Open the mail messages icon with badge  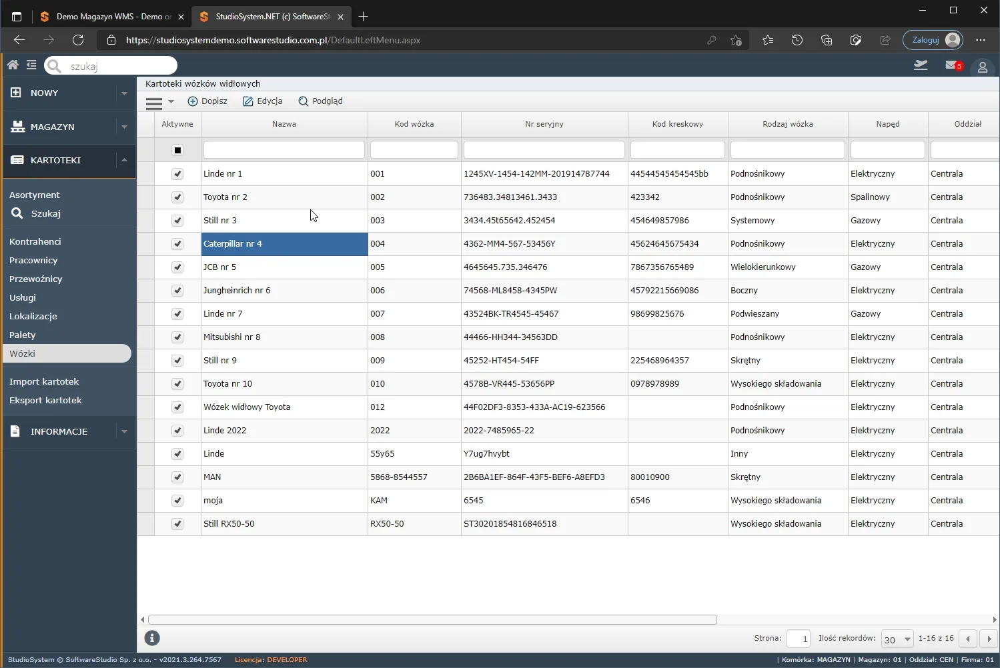(954, 65)
